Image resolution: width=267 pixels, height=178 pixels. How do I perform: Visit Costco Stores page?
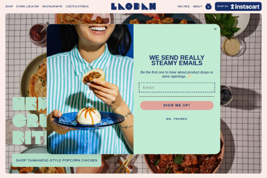(x=77, y=6)
